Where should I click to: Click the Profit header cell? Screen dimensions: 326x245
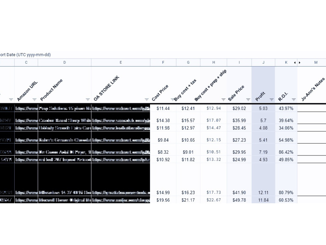click(263, 85)
